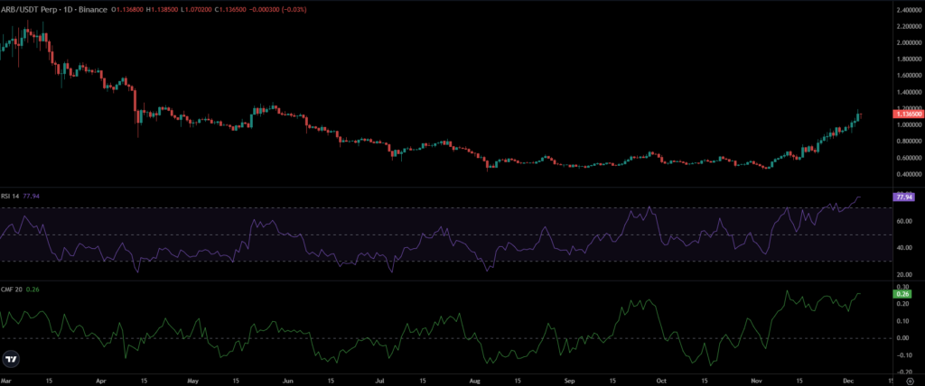
Task: Click the CMF 20 indicator label
Action: [x=11, y=289]
